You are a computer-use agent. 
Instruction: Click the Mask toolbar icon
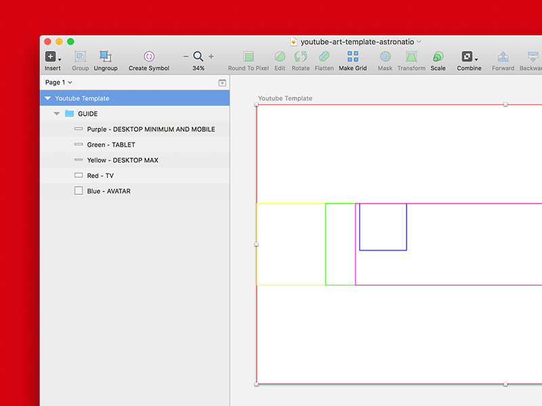(x=385, y=57)
